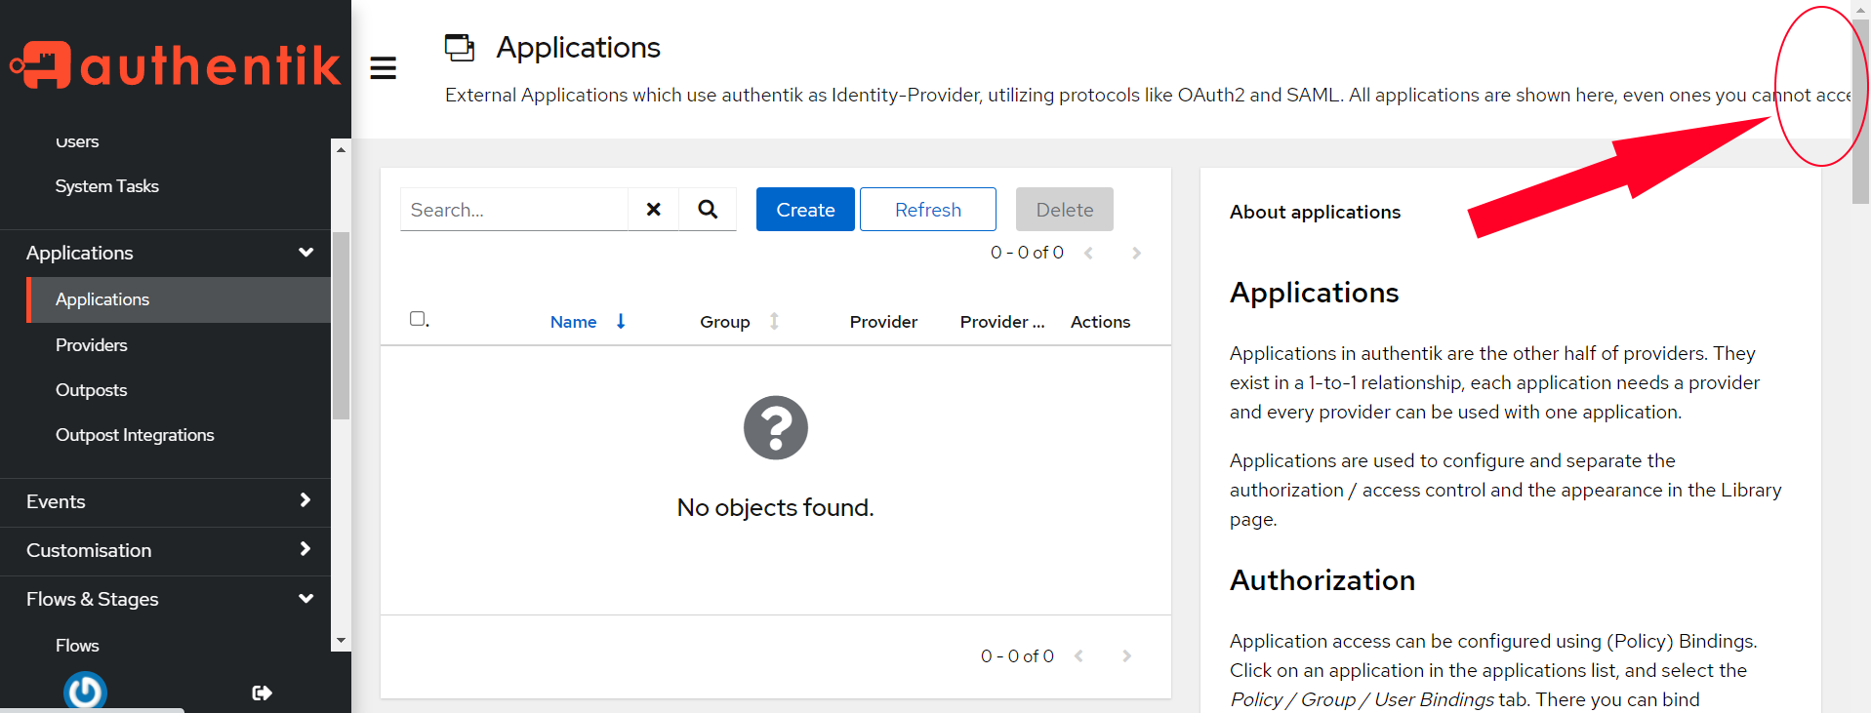Click the "Authorization" heading
Screen dimensions: 1871x713
[x=1322, y=580]
